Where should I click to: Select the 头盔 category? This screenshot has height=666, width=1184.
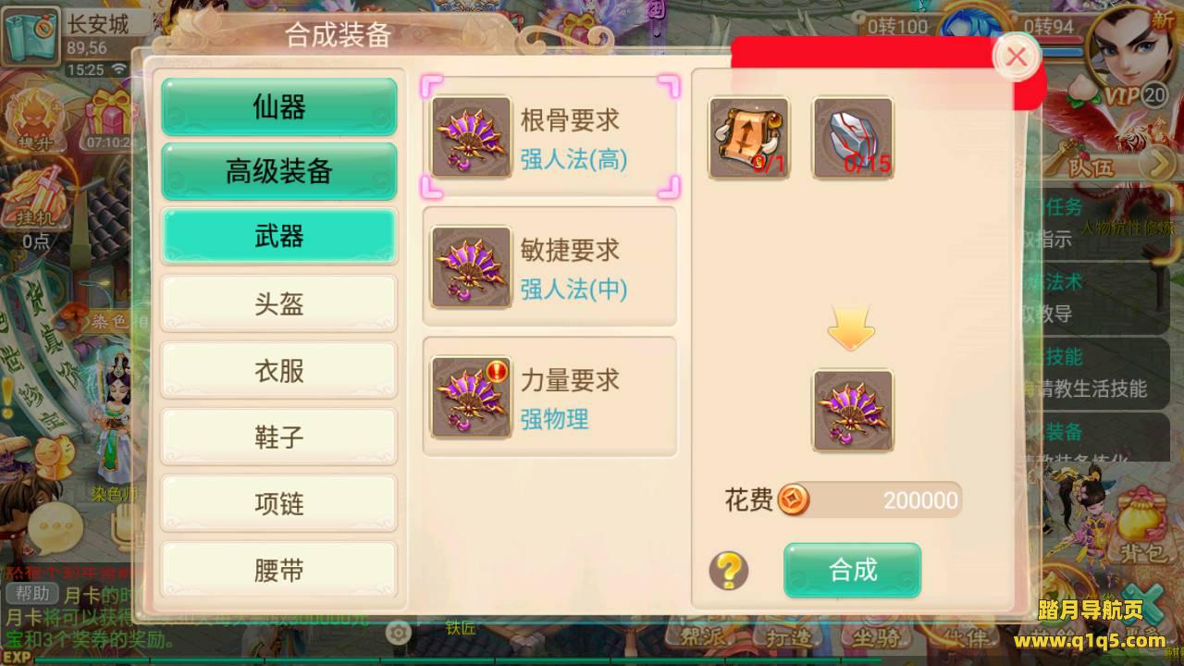(x=279, y=303)
